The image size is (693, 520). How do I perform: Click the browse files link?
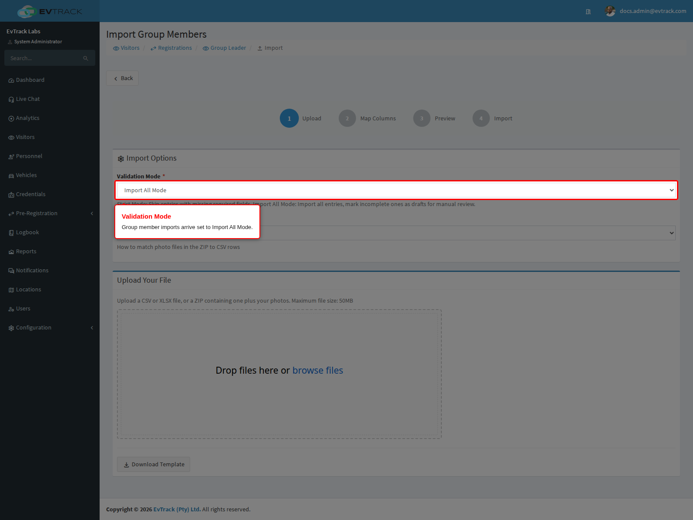click(317, 371)
